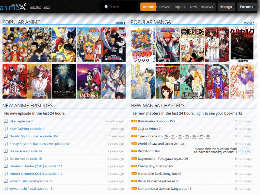Open World of Law and Order chapter 23
Screen dimensions: 260x195
click(182, 144)
